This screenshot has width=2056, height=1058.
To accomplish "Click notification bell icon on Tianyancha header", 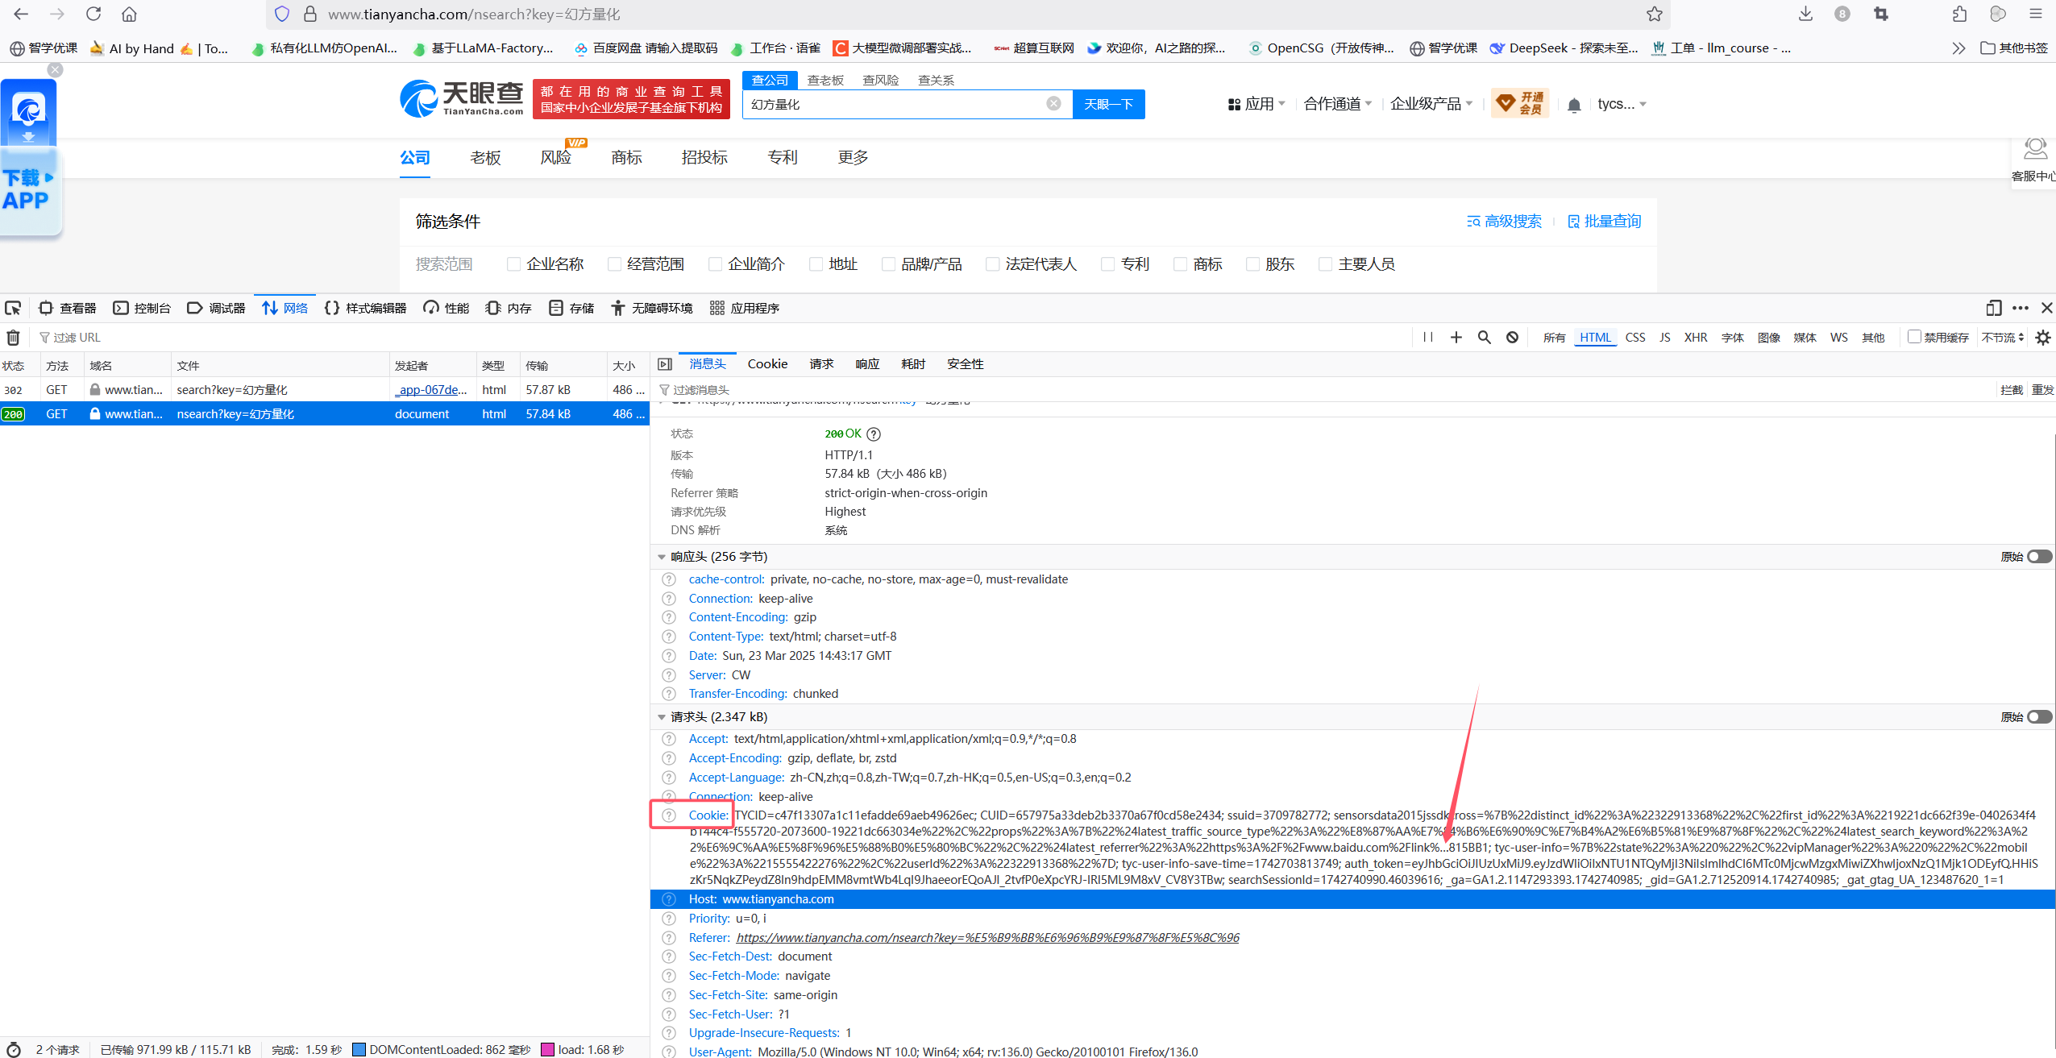I will (x=1574, y=105).
